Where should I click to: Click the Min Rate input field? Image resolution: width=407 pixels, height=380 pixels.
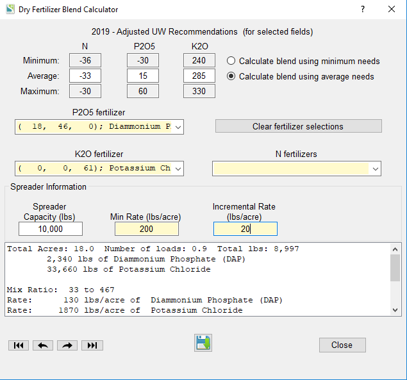147,229
